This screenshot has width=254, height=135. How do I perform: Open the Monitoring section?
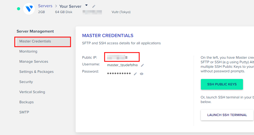[x=28, y=51]
